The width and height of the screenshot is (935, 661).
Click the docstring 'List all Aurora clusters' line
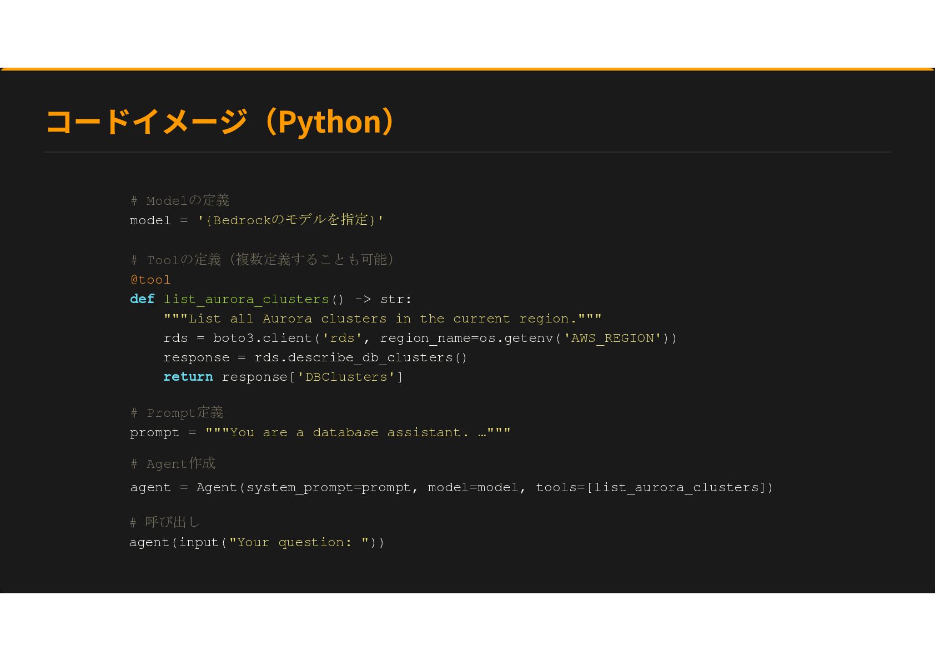click(x=383, y=319)
